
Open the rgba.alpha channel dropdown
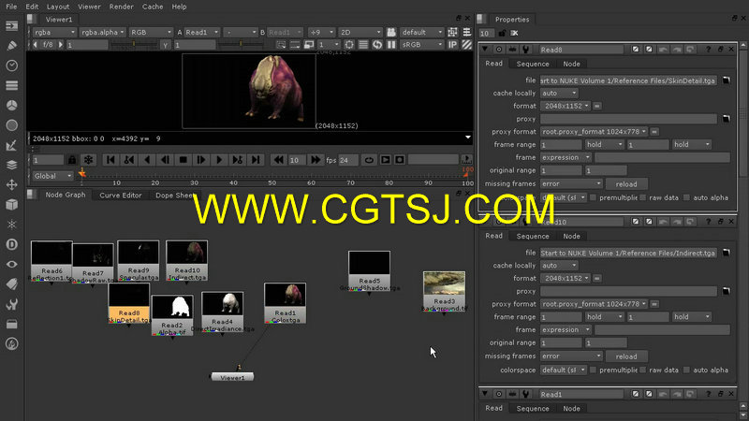point(103,32)
